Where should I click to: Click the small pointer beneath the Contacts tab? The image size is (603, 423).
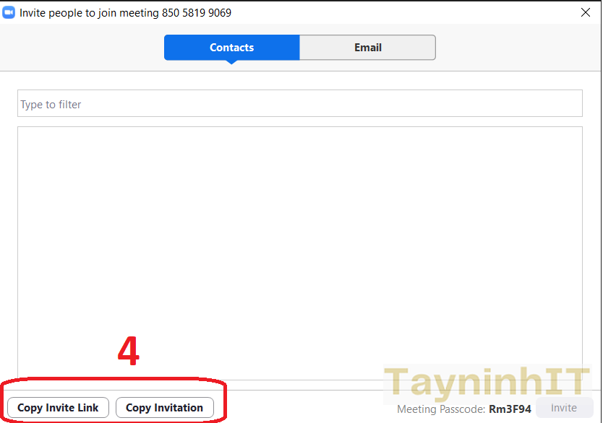(x=231, y=63)
